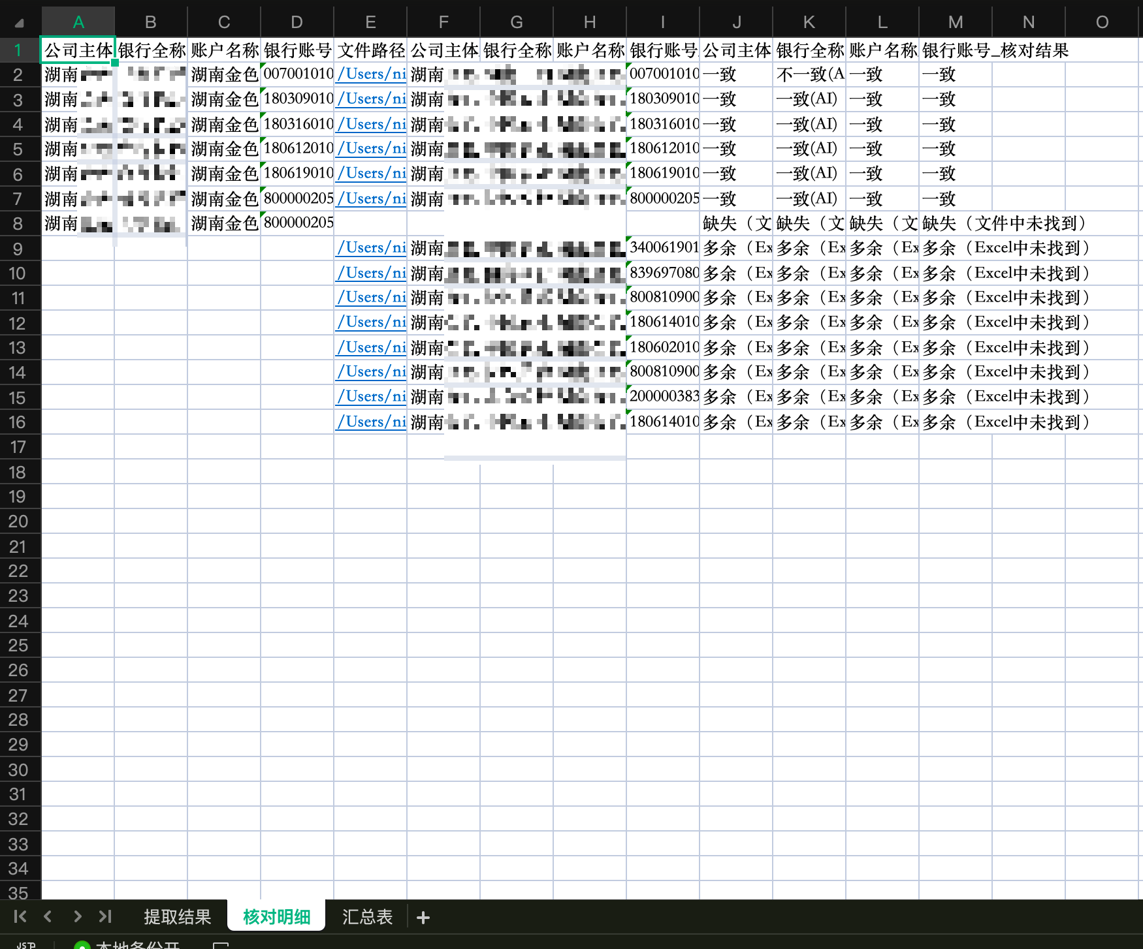Jump to the last sheet tab
Image resolution: width=1143 pixels, height=949 pixels.
click(x=105, y=916)
